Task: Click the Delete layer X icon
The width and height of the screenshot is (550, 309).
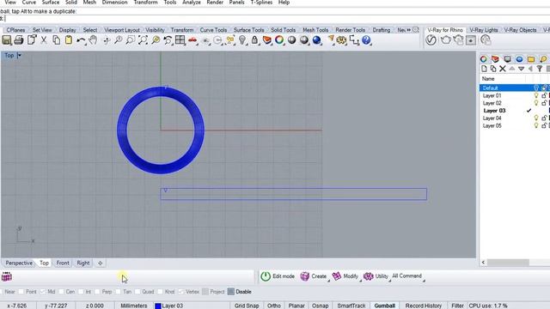Action: coord(503,69)
